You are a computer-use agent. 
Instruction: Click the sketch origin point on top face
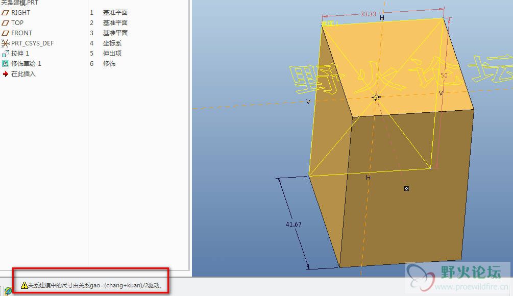click(376, 97)
